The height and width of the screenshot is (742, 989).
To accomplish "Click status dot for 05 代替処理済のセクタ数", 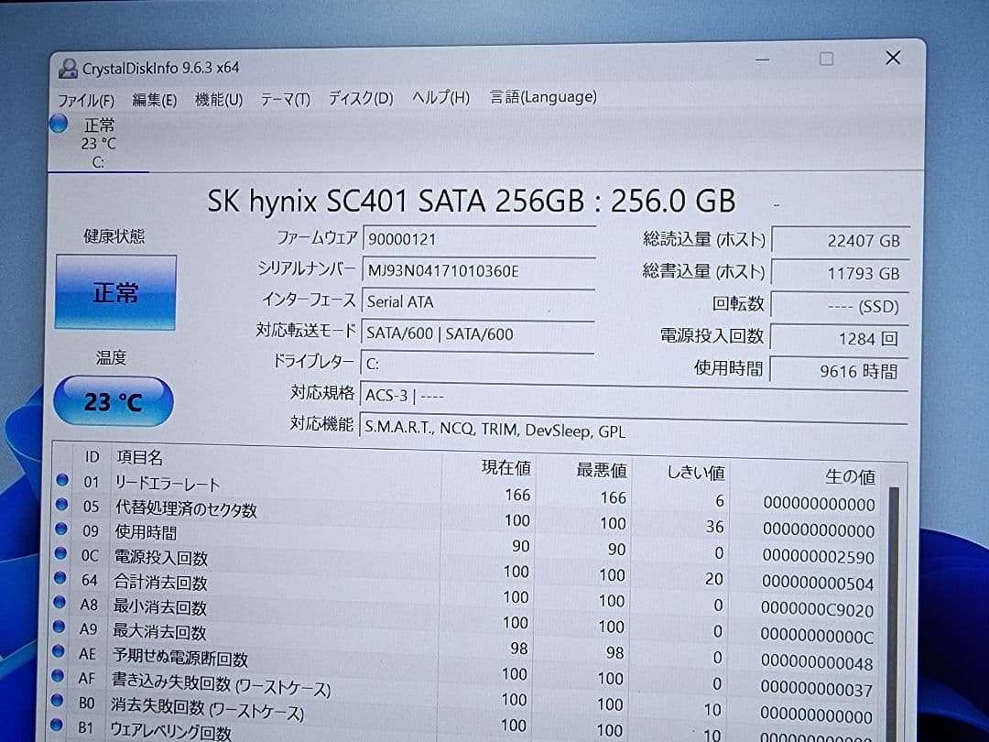I will point(61,504).
